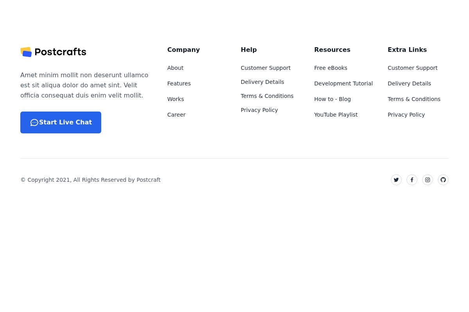
Task: View Terms & Conditions in Help column
Action: click(267, 96)
